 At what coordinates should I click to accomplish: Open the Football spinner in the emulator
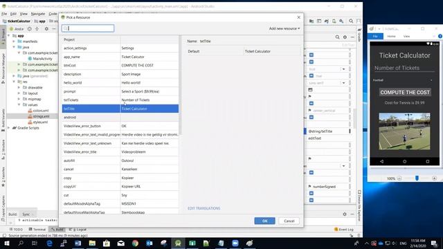[x=403, y=80]
